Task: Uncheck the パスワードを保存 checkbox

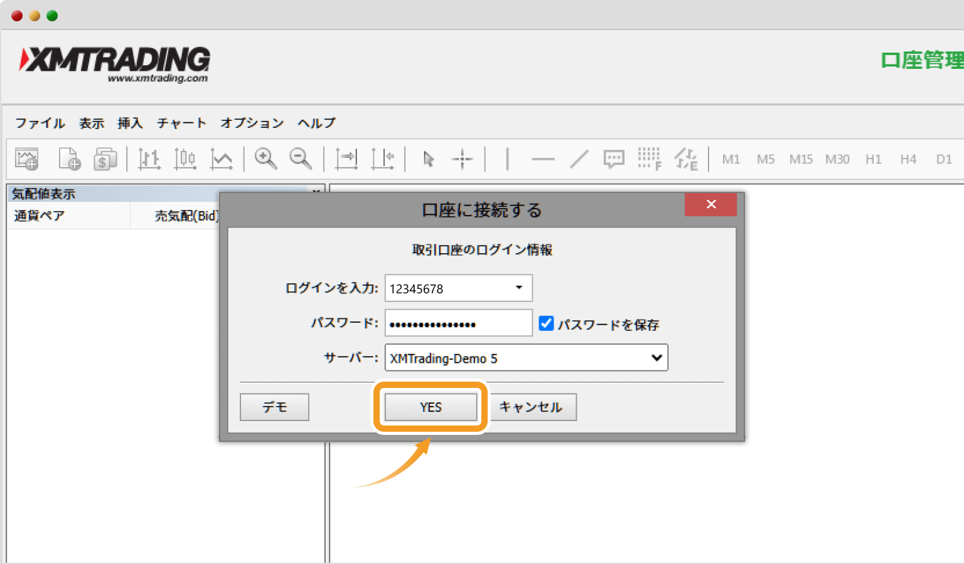Action: pyautogui.click(x=546, y=323)
